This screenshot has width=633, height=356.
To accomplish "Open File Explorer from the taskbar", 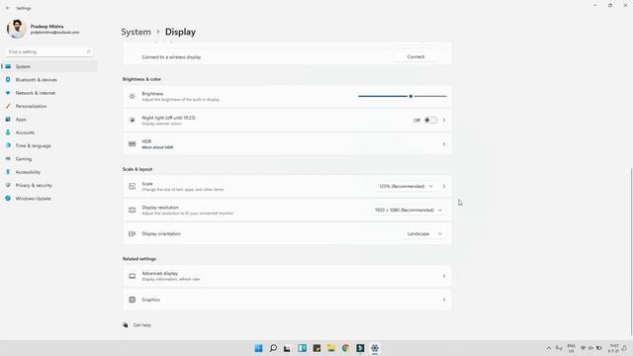I will click(x=331, y=348).
